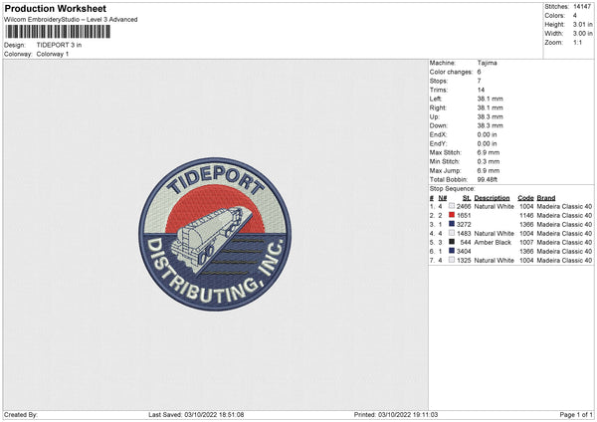Click the machine name 'Tajima'
Screen dimensions: 597x422
(487, 63)
